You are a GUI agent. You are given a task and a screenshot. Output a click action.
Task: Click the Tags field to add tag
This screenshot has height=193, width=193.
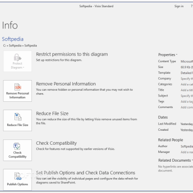(187, 101)
